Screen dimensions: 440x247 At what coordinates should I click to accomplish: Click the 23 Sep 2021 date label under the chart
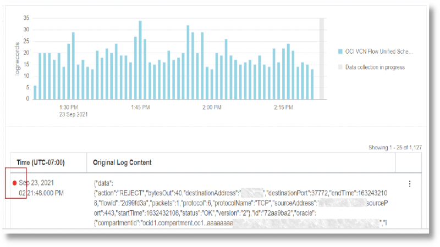click(74, 115)
